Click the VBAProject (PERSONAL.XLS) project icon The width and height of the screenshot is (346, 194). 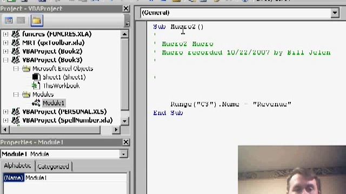(16, 112)
